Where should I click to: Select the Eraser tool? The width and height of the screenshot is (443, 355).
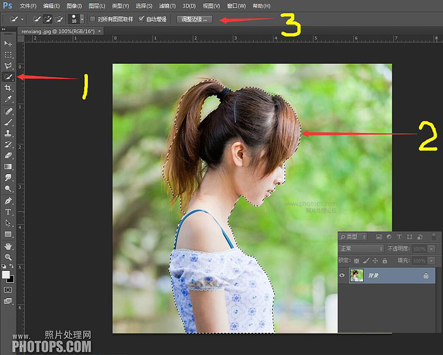pyautogui.click(x=8, y=155)
